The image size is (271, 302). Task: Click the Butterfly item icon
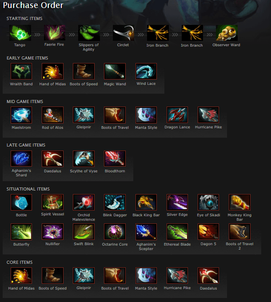(21, 232)
